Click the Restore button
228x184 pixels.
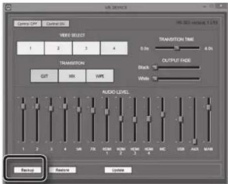(62, 170)
